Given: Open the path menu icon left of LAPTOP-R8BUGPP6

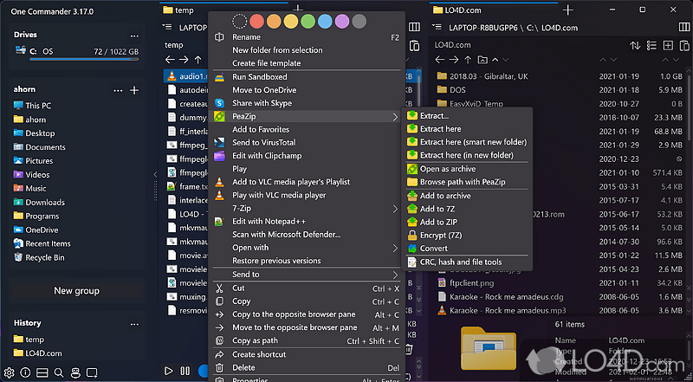Looking at the screenshot, I should 437,28.
